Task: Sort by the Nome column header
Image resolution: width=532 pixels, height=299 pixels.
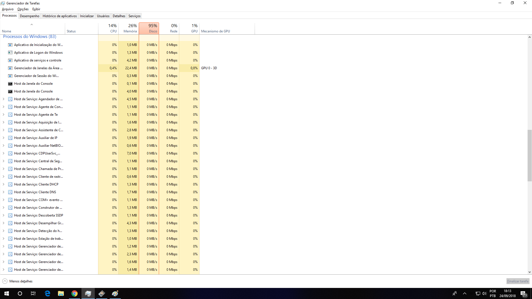Action: pos(32,29)
